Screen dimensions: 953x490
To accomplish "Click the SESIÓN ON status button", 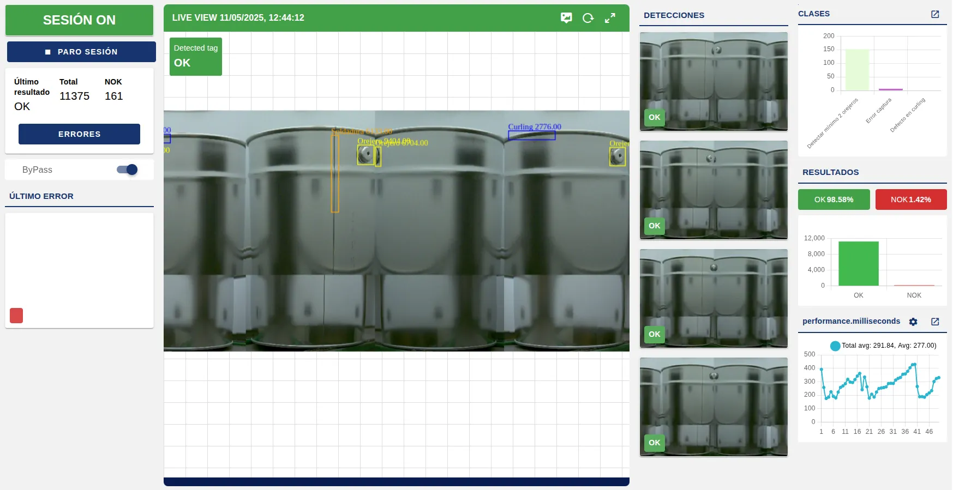I will [x=79, y=20].
